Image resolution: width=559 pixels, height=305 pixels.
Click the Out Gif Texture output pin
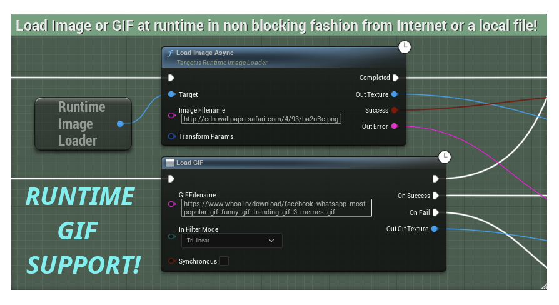click(x=435, y=229)
